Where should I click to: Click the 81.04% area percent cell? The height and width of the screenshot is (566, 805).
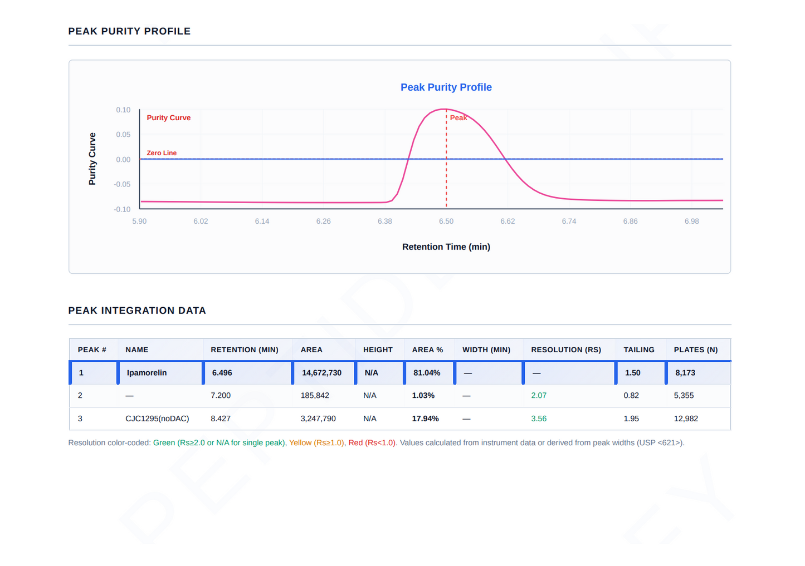(427, 373)
